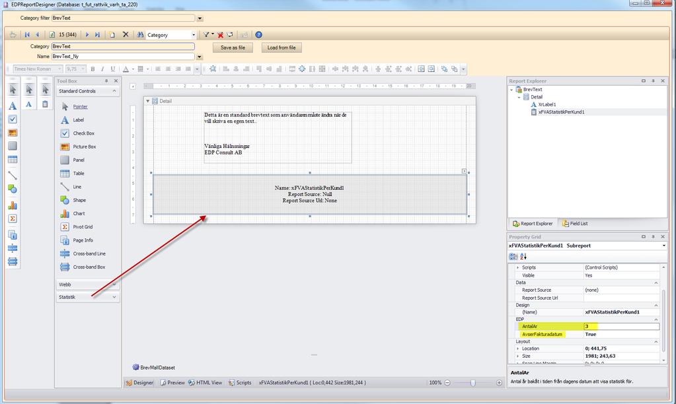Click the refresh record icon beside 15 (344)
This screenshot has height=404, width=676.
pyautogui.click(x=52, y=35)
